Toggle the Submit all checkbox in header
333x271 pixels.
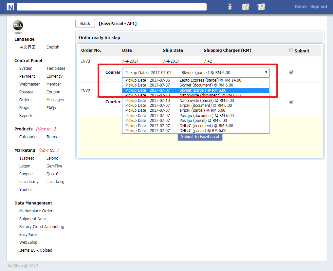(291, 50)
